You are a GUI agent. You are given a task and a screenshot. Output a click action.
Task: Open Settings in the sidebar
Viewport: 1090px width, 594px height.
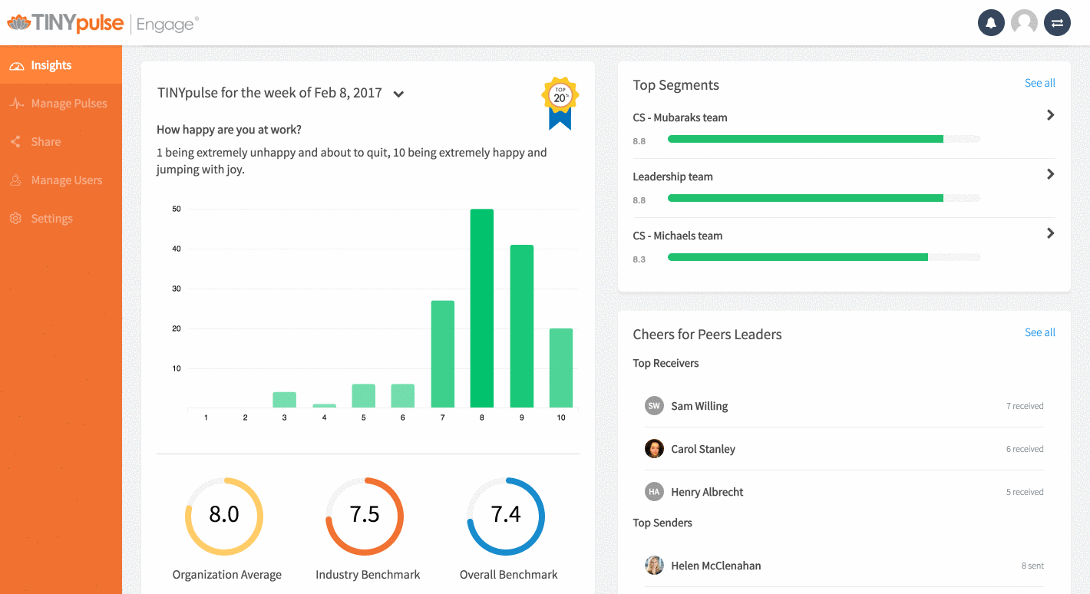tap(61, 219)
